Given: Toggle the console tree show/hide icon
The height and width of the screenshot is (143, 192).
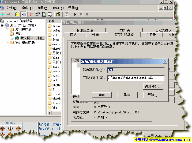Looking at the screenshot, I should pyautogui.click(x=24, y=14).
